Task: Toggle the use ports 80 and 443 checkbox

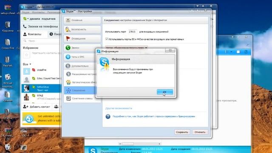Action: tap(107, 39)
